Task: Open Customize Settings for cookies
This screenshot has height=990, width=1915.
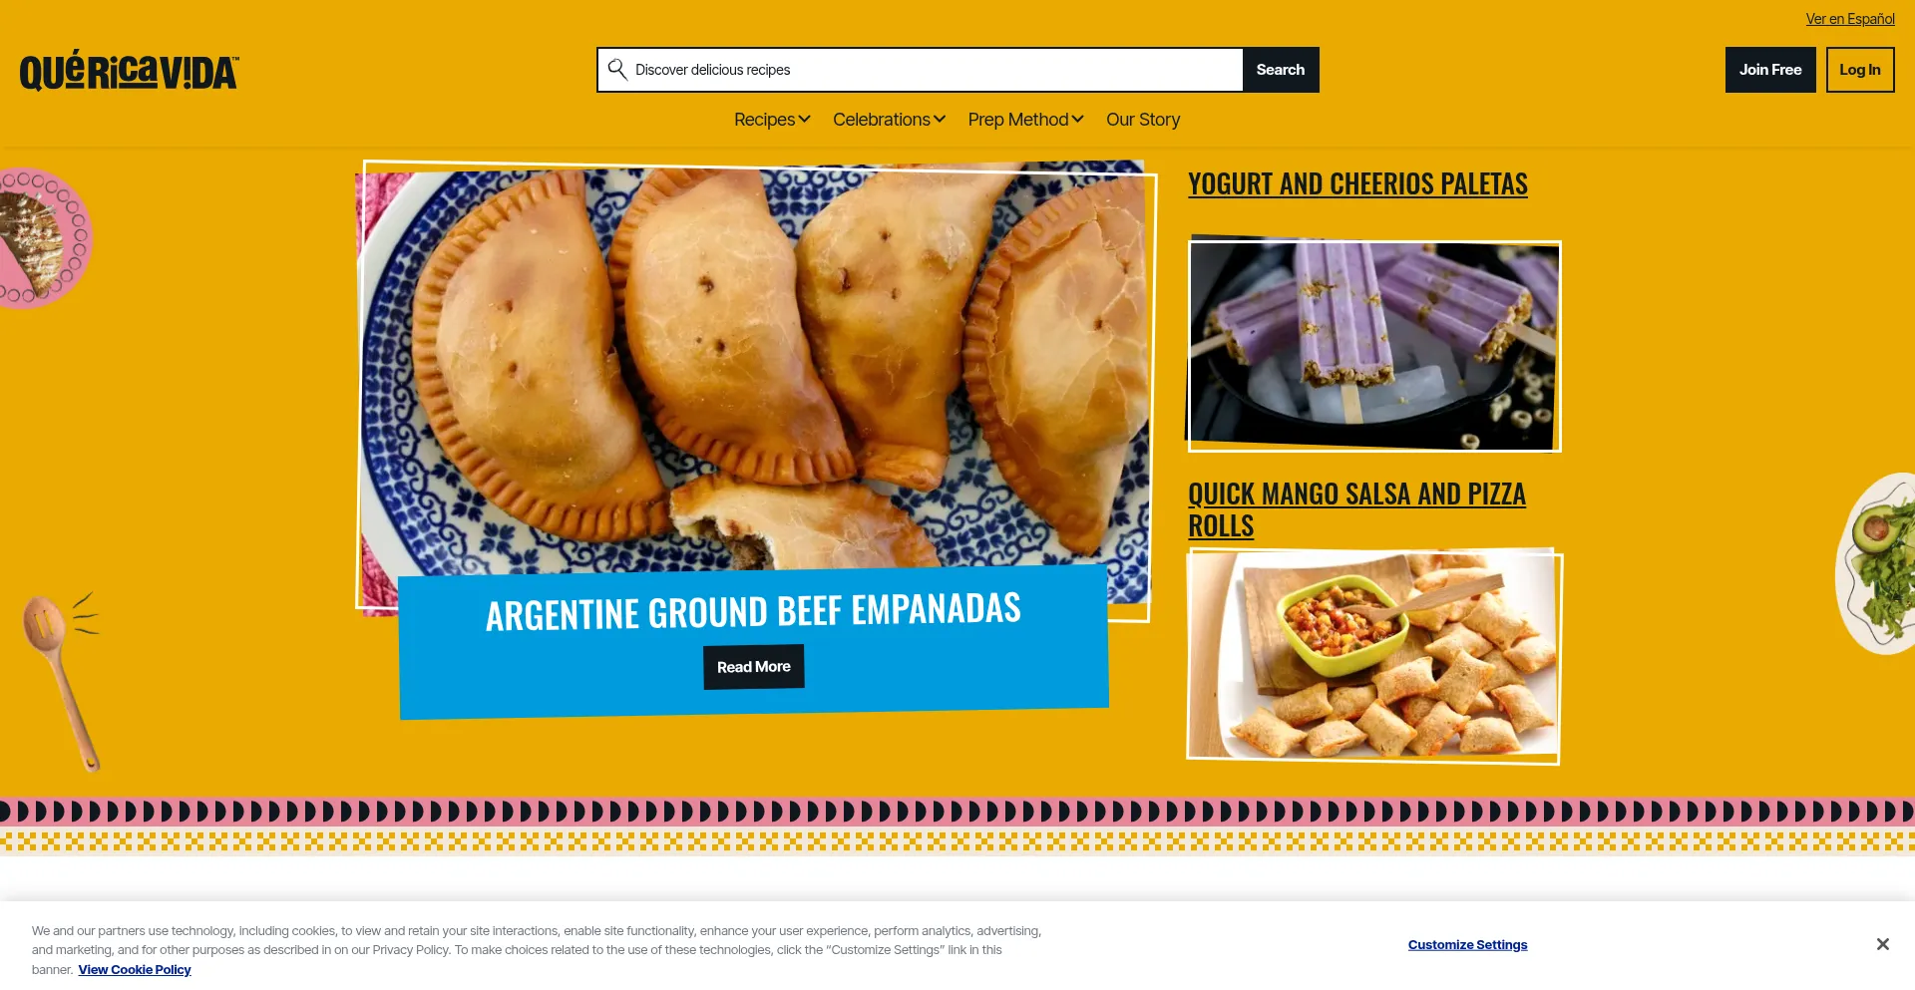Action: click(x=1467, y=945)
